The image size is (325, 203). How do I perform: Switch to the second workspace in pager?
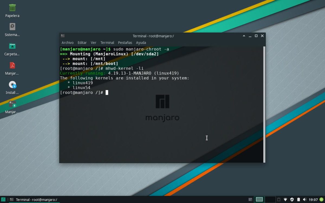[270, 199]
